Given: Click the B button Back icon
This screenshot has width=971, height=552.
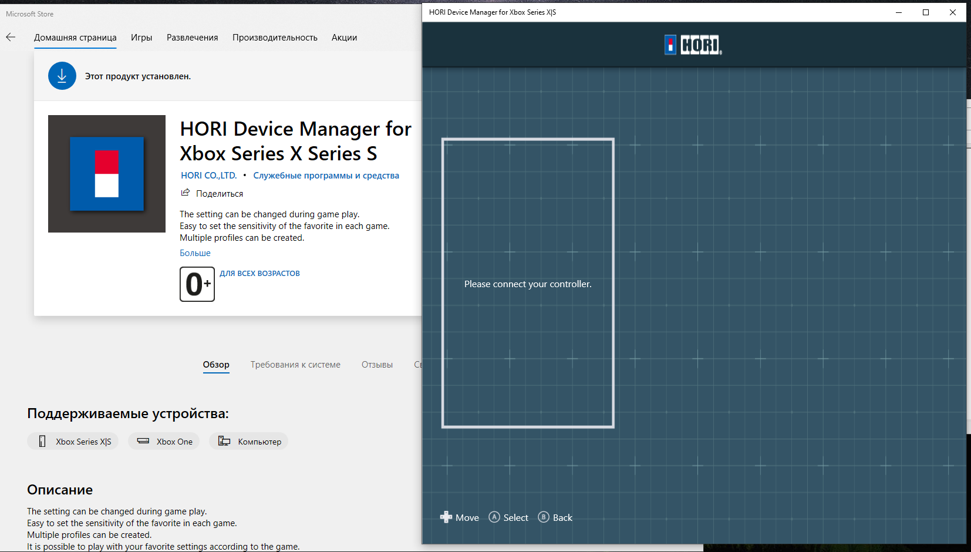Looking at the screenshot, I should tap(544, 517).
